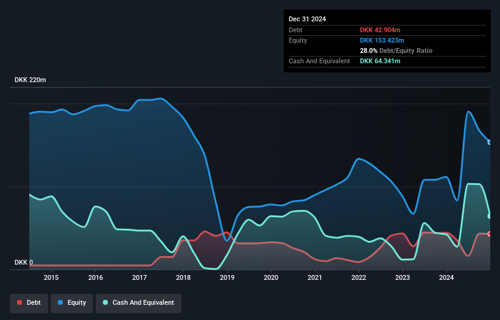Toggle the Debt series legend button
This screenshot has width=500, height=320.
point(29,303)
